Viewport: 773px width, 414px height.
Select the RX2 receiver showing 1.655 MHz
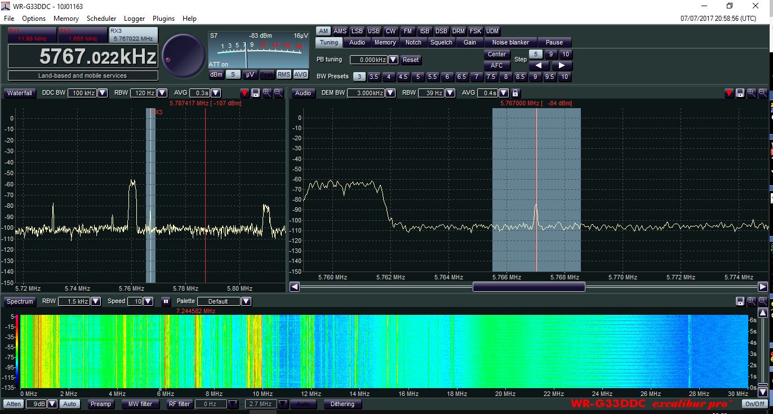click(81, 34)
